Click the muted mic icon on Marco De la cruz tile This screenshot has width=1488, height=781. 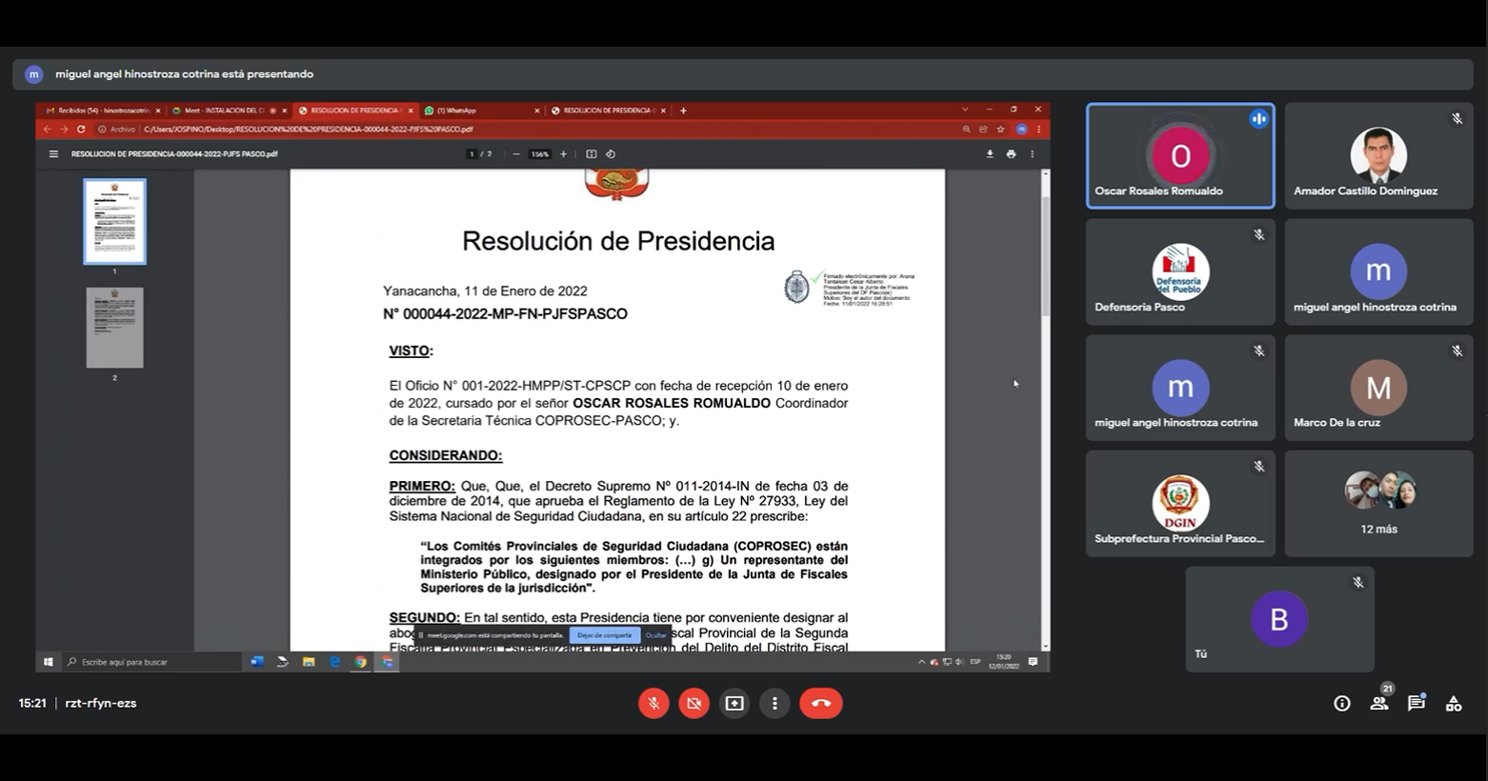[1457, 351]
